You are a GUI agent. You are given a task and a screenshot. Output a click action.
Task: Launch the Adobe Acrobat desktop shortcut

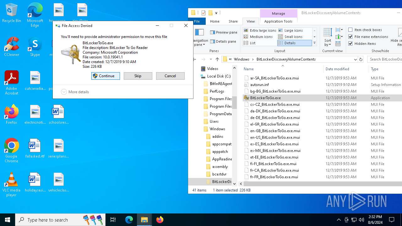11,83
